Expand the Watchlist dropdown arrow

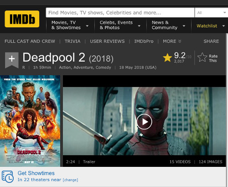tap(223, 26)
